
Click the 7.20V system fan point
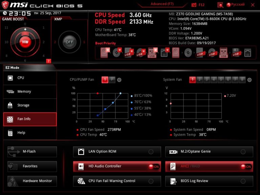click(x=171, y=104)
